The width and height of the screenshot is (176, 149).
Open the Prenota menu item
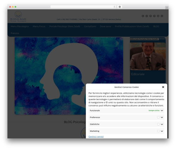pyautogui.click(x=15, y=33)
